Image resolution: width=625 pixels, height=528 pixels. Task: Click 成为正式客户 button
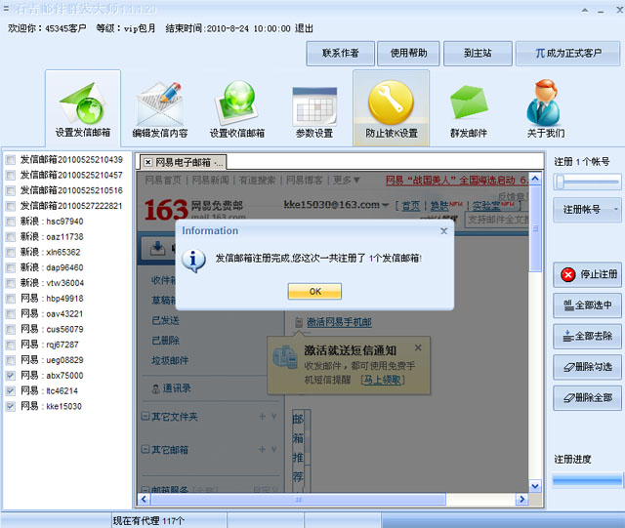coord(568,53)
